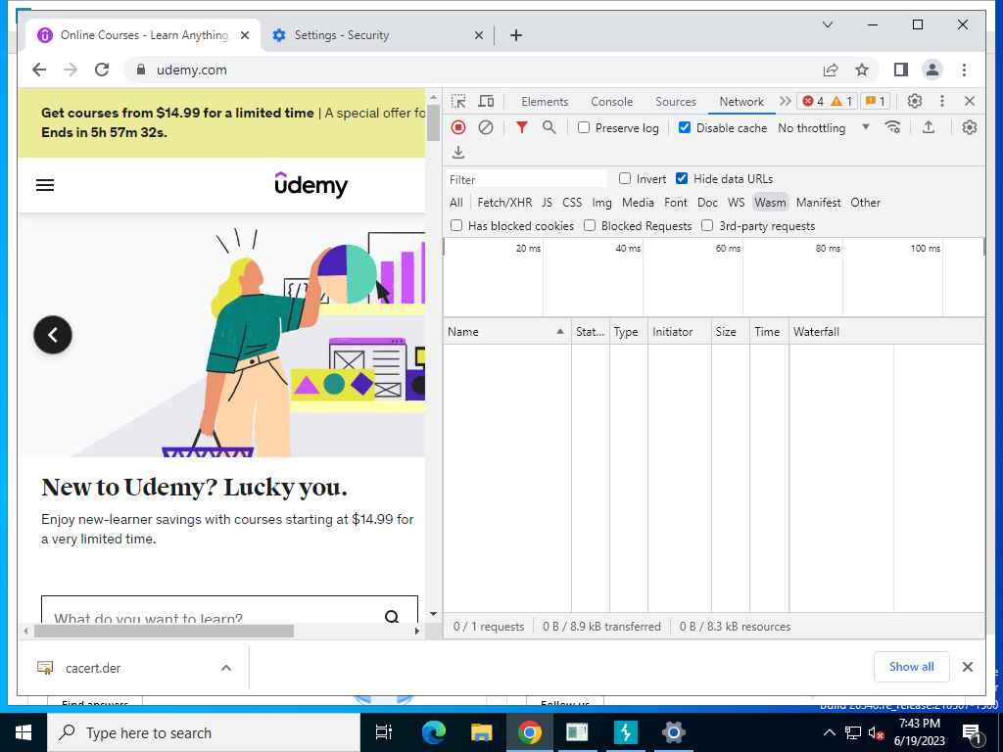Viewport: 1003px width, 752px height.
Task: Open the No throttling dropdown
Action: pyautogui.click(x=824, y=128)
